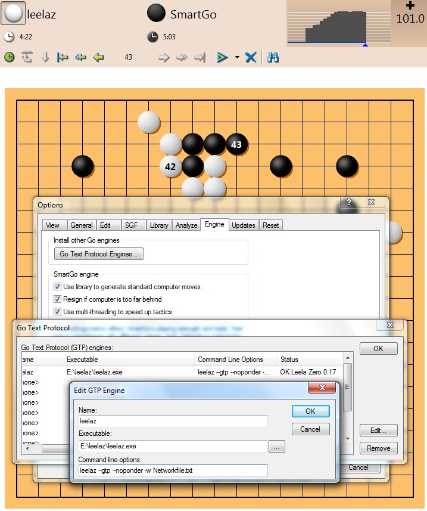Click the Command Line Options column header
Screen dimensions: 427x511
(235, 360)
